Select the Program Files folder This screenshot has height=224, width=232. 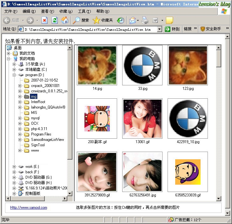41,134
